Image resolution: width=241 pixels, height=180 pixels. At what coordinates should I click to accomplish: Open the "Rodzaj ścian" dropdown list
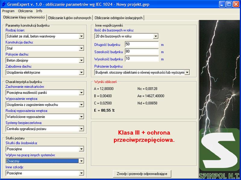click(81, 36)
